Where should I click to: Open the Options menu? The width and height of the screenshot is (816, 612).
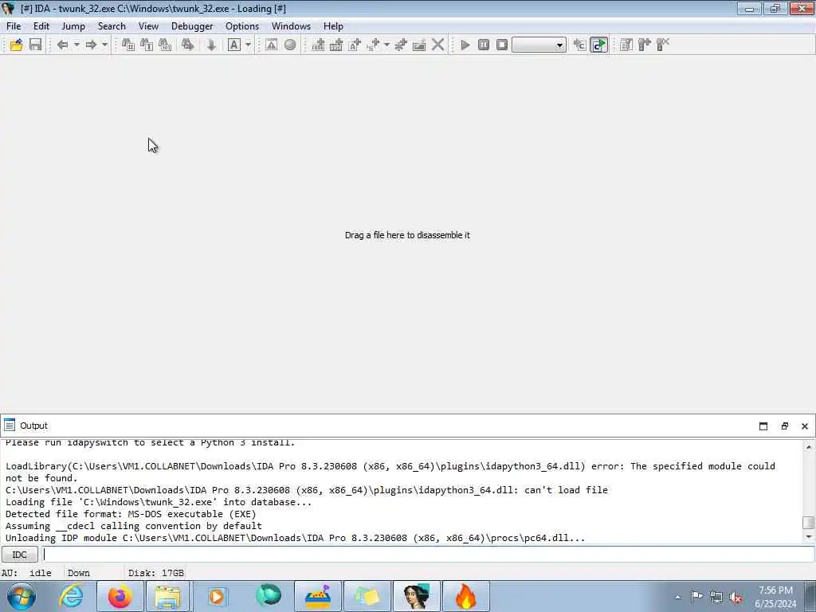[x=242, y=26]
